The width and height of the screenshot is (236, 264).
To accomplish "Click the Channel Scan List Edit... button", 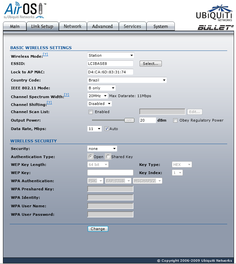I will 195,112.
